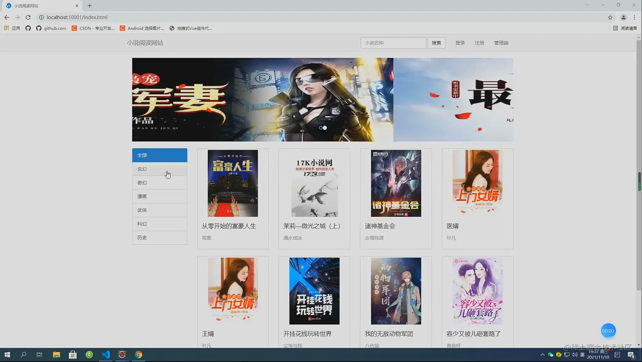Select the second carousel indicator dot
The width and height of the screenshot is (642, 362).
point(325,128)
